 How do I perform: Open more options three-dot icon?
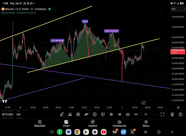(x=136, y=114)
